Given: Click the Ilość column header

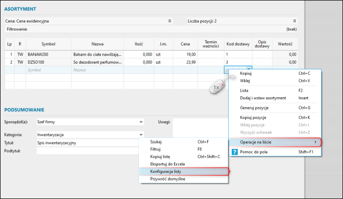Looking at the screenshot, I should [139, 44].
